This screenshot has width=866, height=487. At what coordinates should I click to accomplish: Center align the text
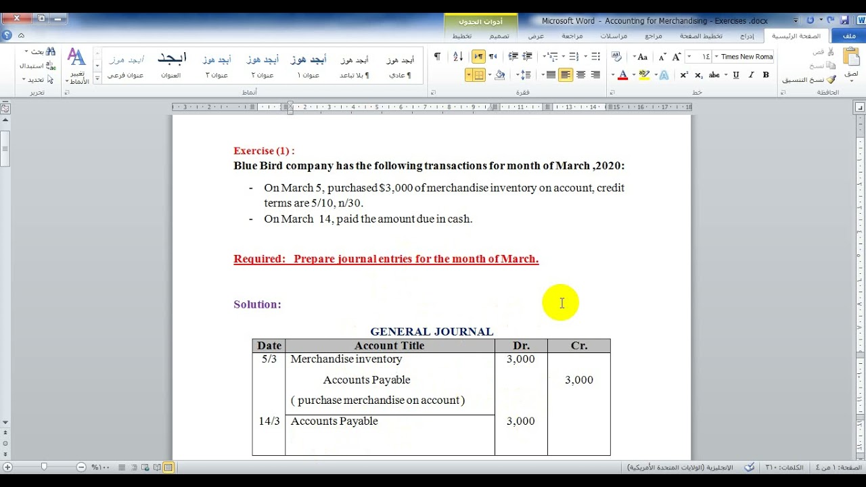(580, 75)
